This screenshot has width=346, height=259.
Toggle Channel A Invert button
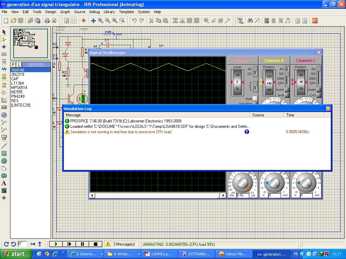pos(287,90)
